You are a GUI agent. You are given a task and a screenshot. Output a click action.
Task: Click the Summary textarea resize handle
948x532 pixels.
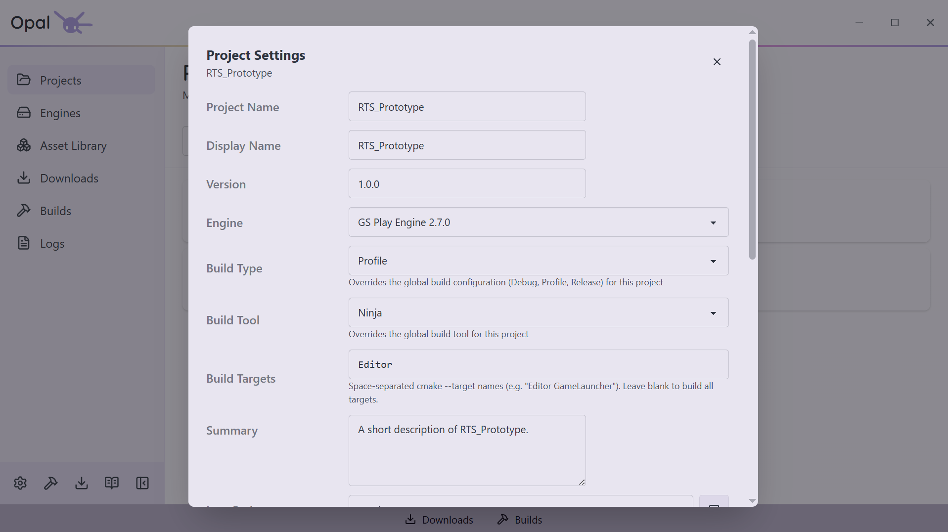[x=582, y=482]
